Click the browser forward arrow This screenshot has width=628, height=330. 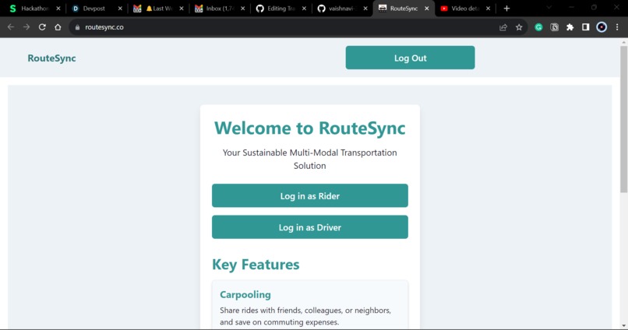tap(26, 27)
